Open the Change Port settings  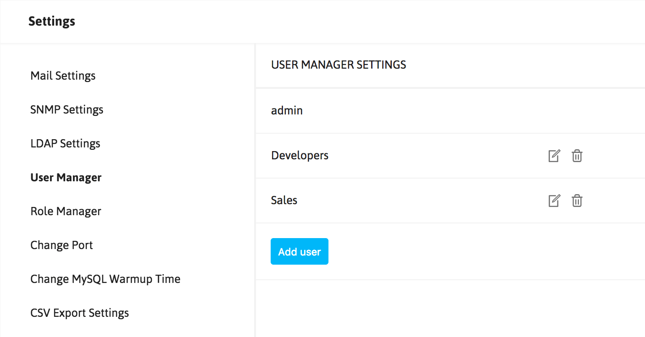tap(61, 245)
